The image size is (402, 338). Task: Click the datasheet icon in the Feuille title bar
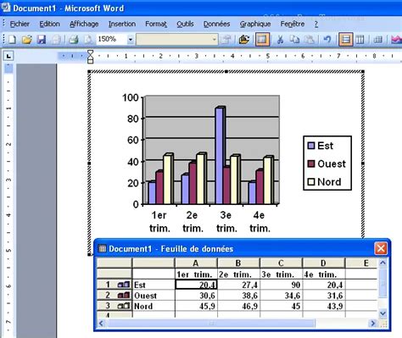coord(102,248)
